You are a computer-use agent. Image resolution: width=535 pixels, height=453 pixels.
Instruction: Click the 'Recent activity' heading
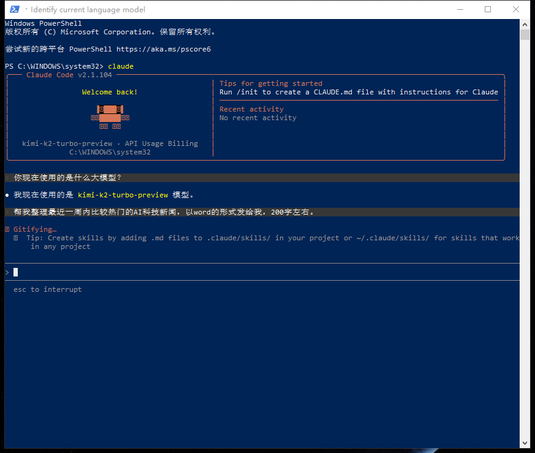pyautogui.click(x=251, y=109)
